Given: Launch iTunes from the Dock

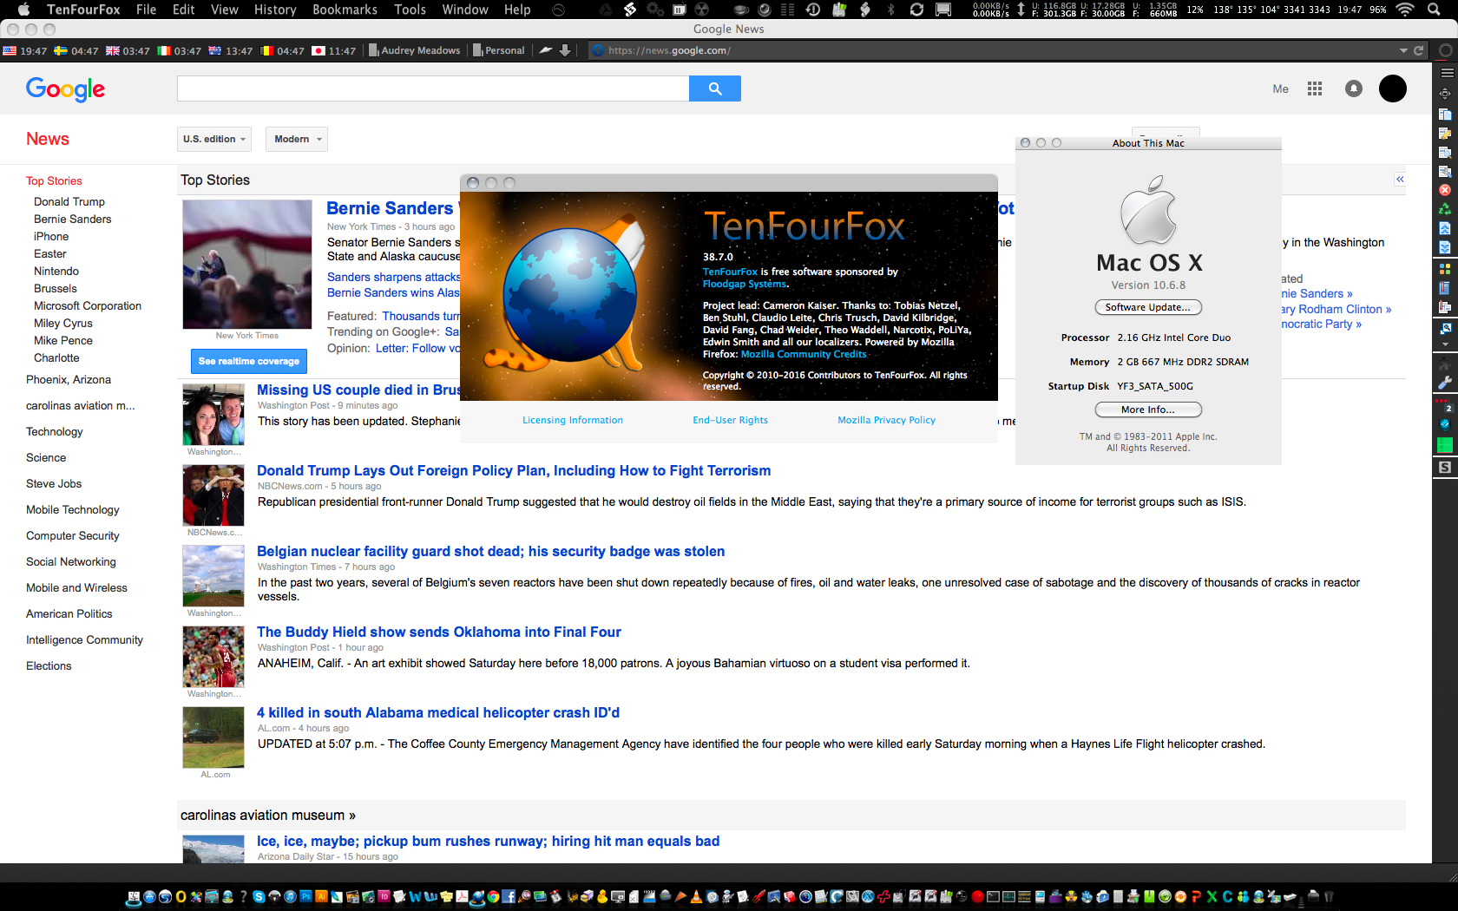Looking at the screenshot, I should pyautogui.click(x=290, y=897).
